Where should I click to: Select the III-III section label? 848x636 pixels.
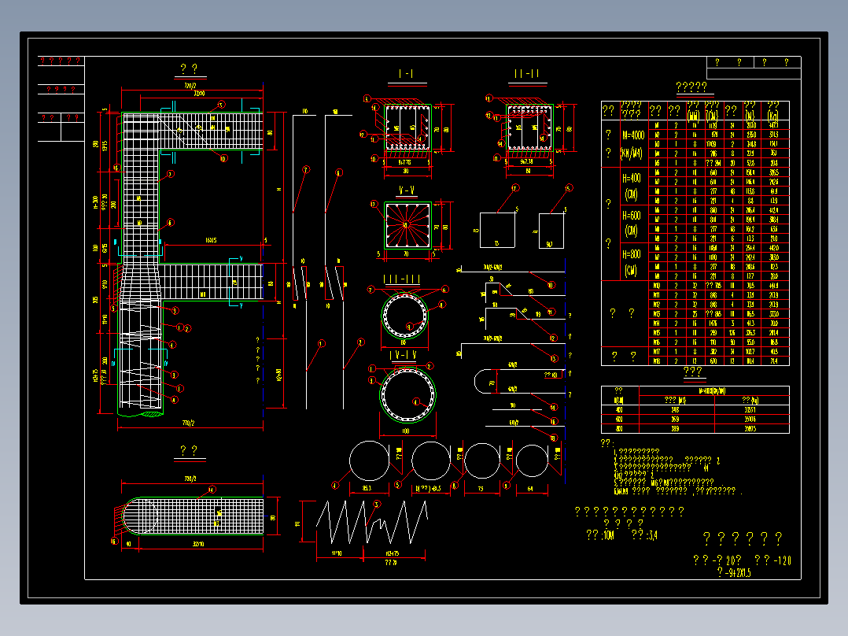(401, 279)
